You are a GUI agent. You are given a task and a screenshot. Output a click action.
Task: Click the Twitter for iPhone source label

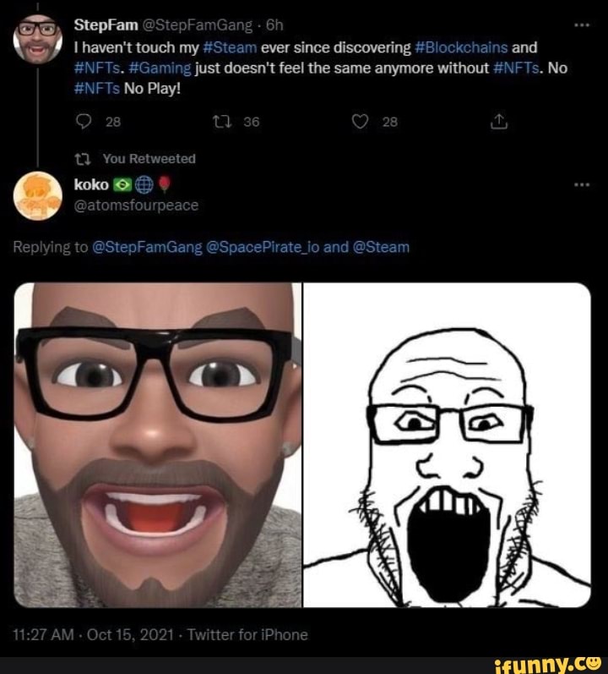pos(247,634)
